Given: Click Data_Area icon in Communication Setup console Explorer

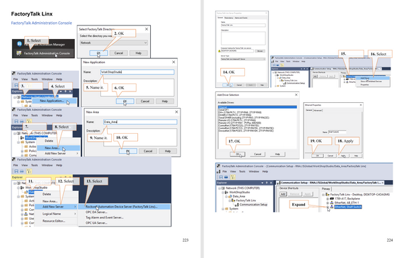Looking at the screenshot, I should click(230, 196).
